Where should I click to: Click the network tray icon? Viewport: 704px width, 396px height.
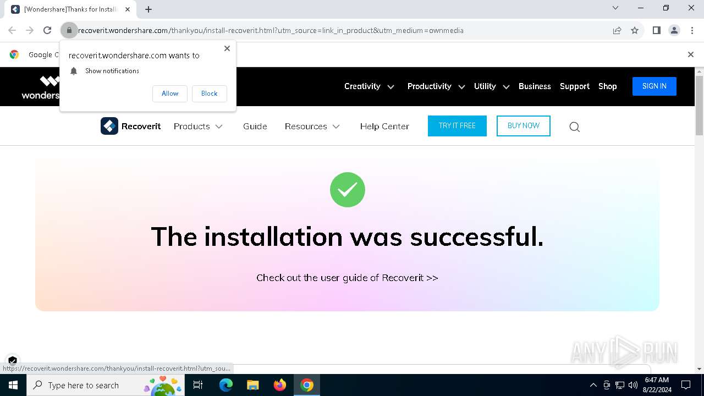(x=620, y=385)
